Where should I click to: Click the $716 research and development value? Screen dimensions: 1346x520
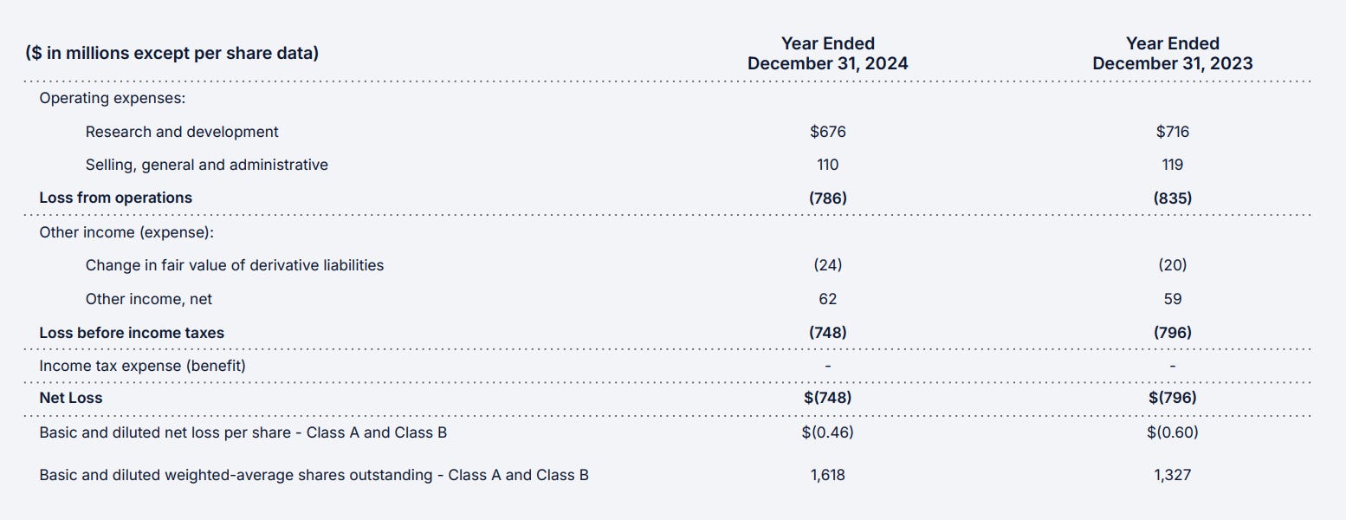[1172, 132]
